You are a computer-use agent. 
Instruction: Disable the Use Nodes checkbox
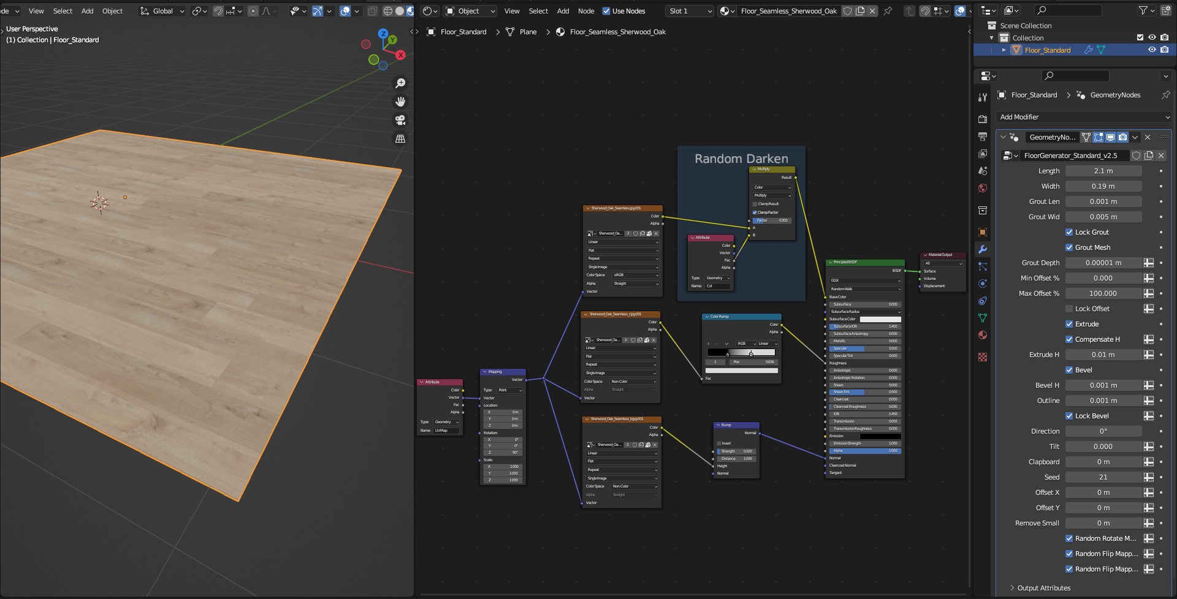pos(606,11)
